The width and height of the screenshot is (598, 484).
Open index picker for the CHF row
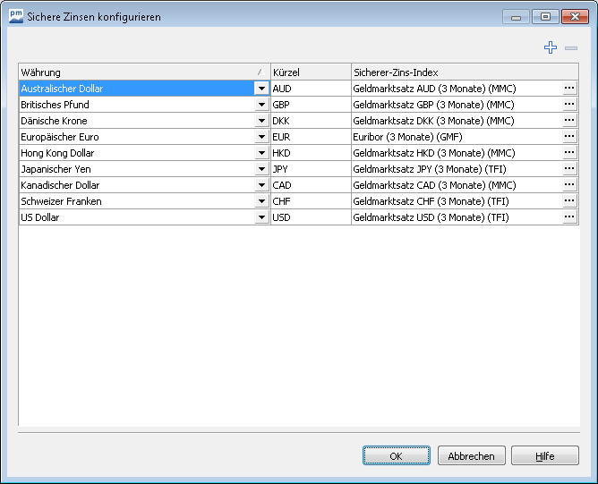(569, 201)
